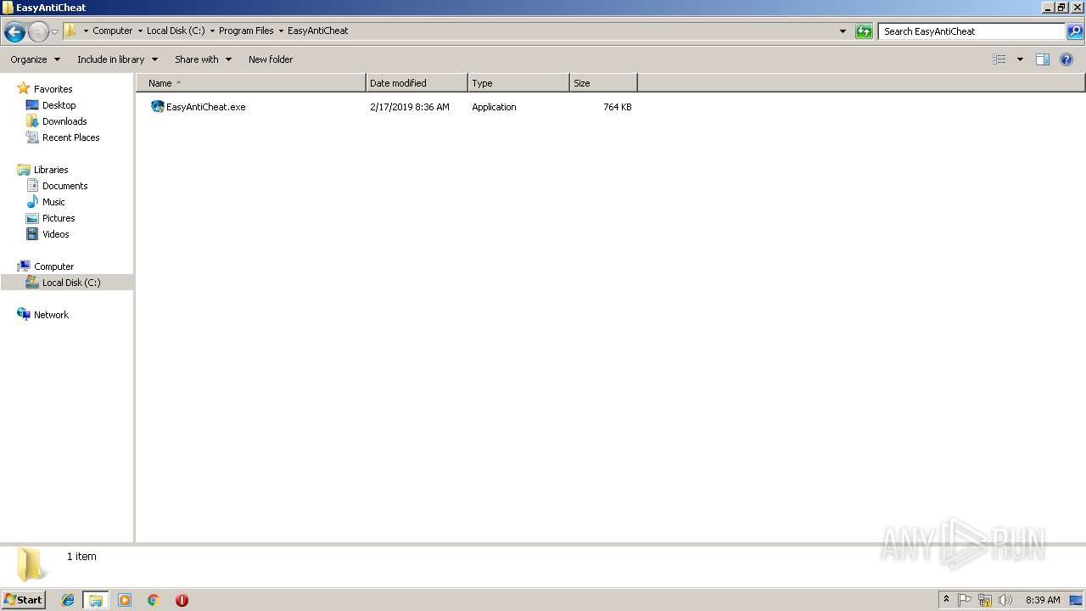Launch Google Chrome from the taskbar
Viewport: 1086px width, 611px height.
coord(154,600)
